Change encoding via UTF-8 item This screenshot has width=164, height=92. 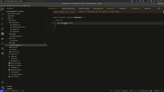point(131,91)
